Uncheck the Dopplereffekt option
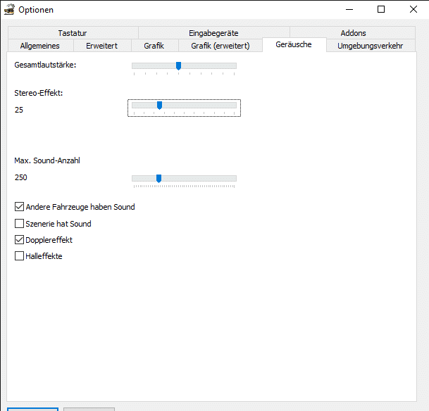Screen dimensions: 429x411 [x=20, y=240]
